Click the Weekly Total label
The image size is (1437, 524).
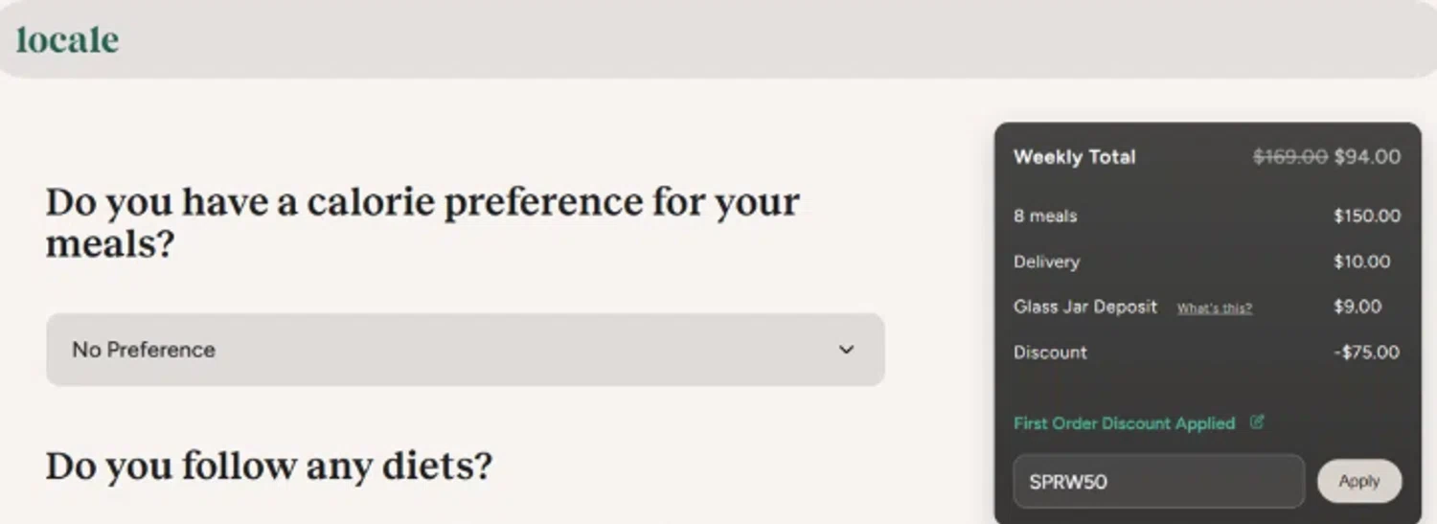point(1074,157)
